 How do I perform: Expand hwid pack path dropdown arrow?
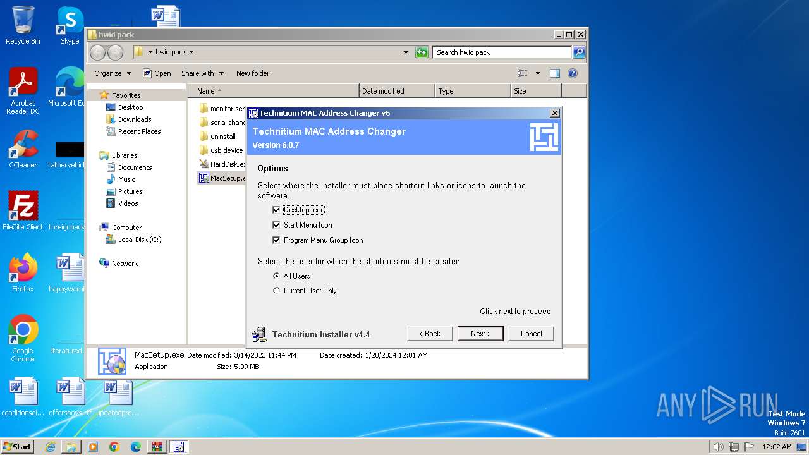pos(191,52)
